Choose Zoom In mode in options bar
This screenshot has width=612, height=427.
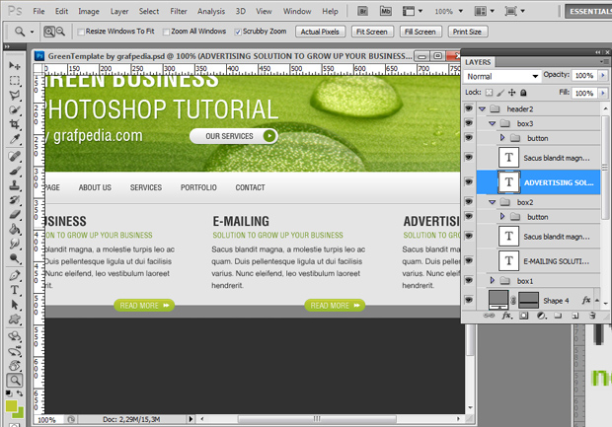pos(49,32)
